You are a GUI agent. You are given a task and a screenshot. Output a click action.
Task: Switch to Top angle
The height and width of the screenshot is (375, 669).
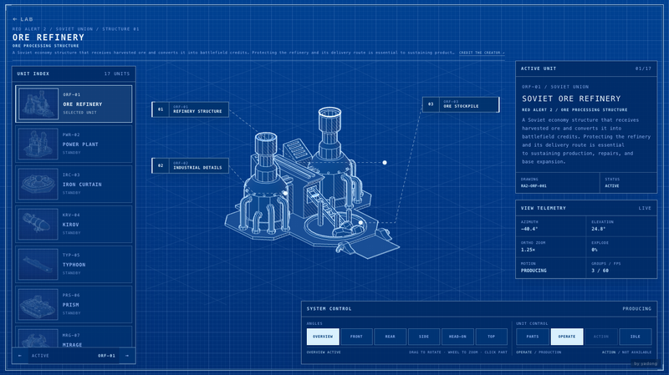[492, 337]
